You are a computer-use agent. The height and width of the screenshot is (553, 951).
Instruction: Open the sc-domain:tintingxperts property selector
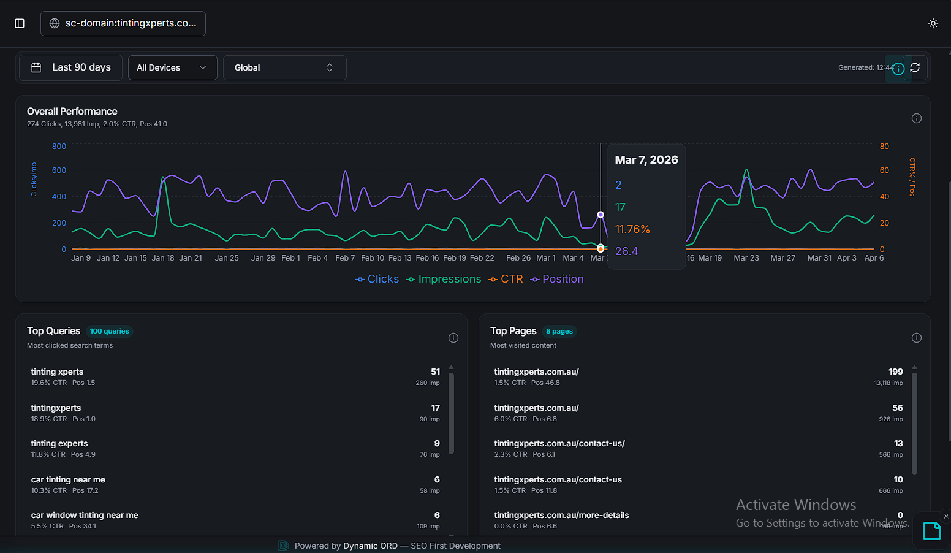tap(123, 23)
